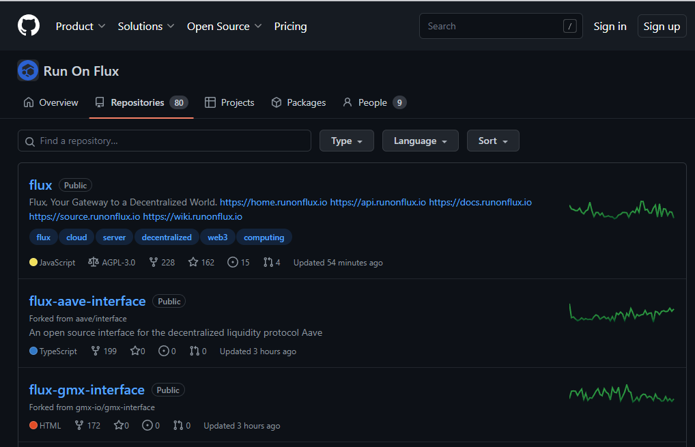Click the Sign in link
This screenshot has height=447, width=695.
click(610, 26)
